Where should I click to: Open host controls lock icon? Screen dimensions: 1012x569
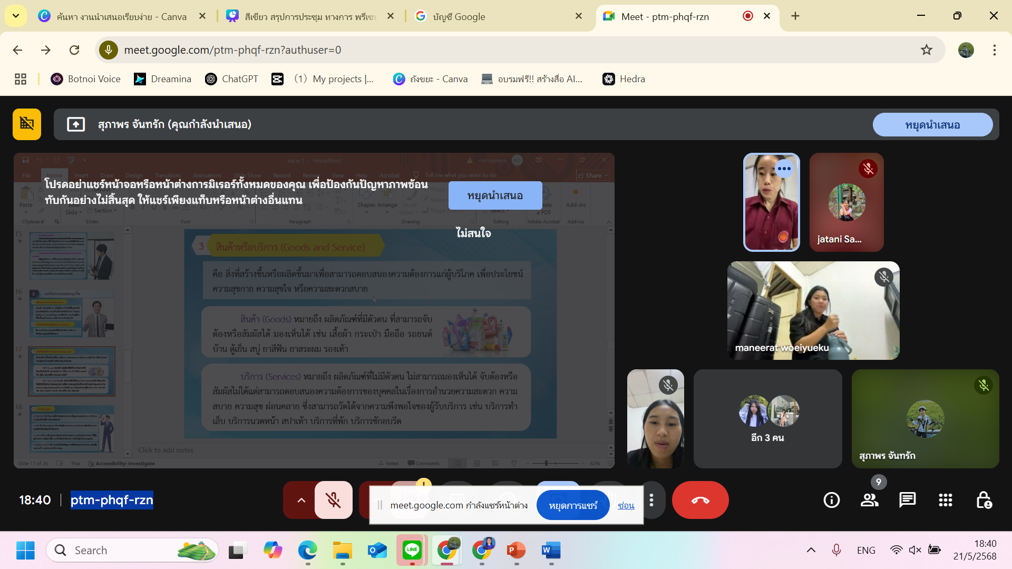tap(984, 500)
